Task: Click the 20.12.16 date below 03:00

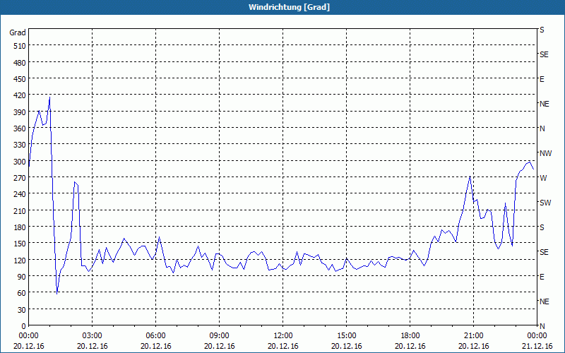Action: click(x=93, y=346)
